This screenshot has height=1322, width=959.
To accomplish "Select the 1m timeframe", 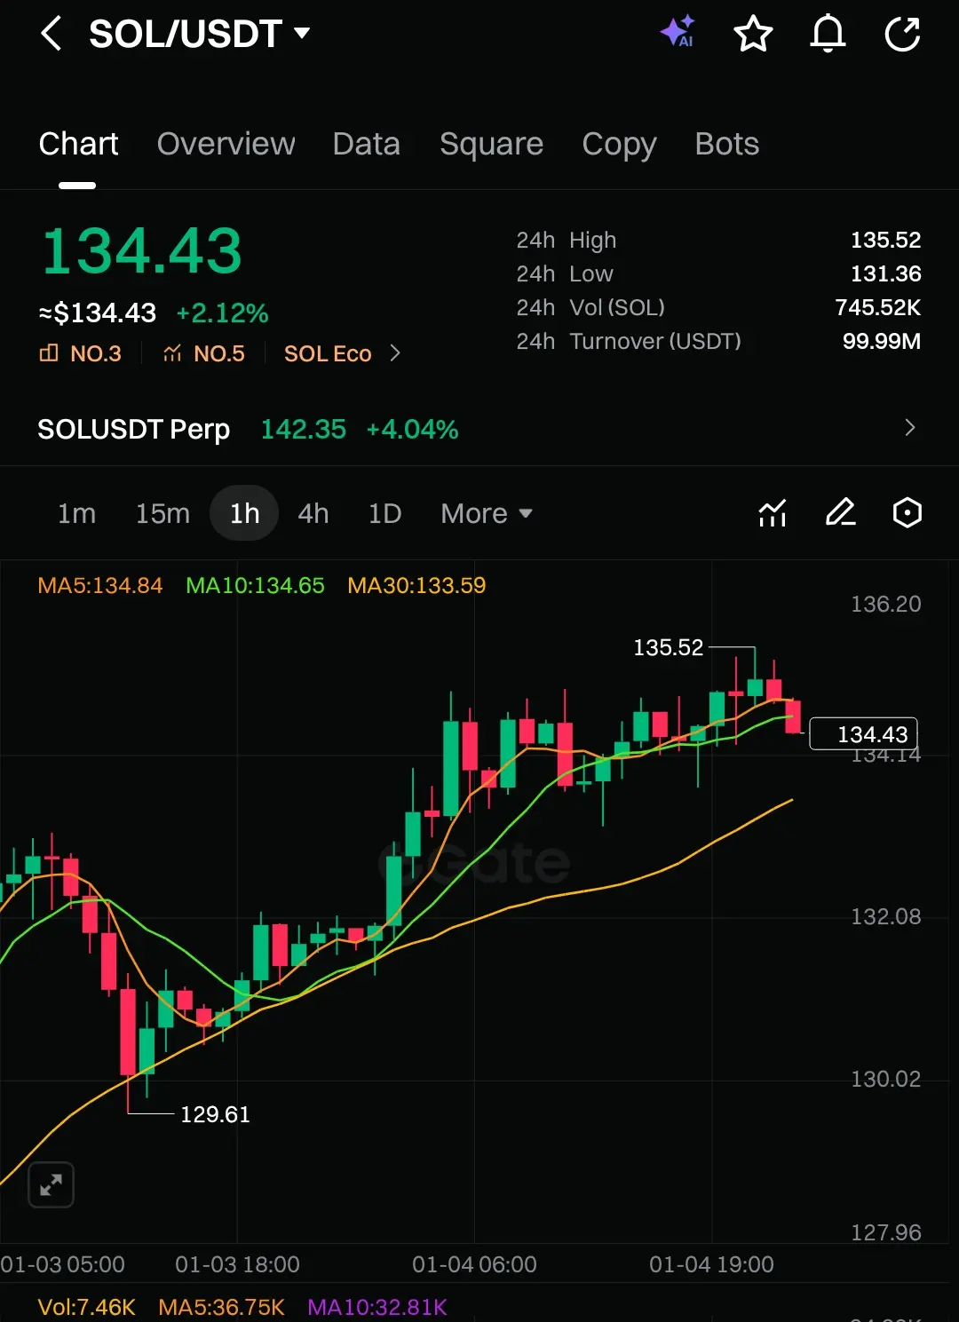I will pos(76,513).
